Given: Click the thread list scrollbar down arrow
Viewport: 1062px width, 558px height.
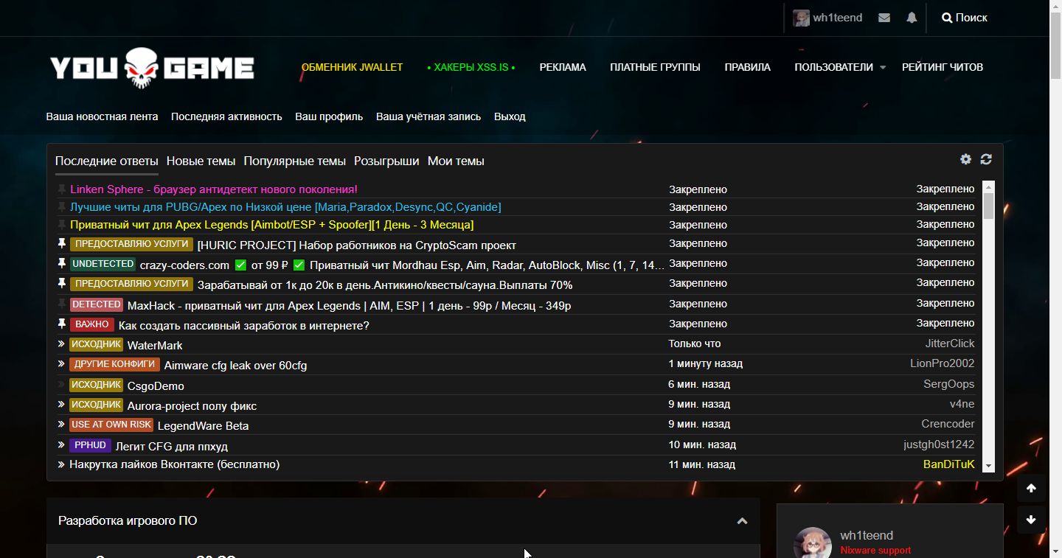Looking at the screenshot, I should pyautogui.click(x=989, y=467).
